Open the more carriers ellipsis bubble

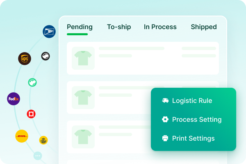[38, 156]
